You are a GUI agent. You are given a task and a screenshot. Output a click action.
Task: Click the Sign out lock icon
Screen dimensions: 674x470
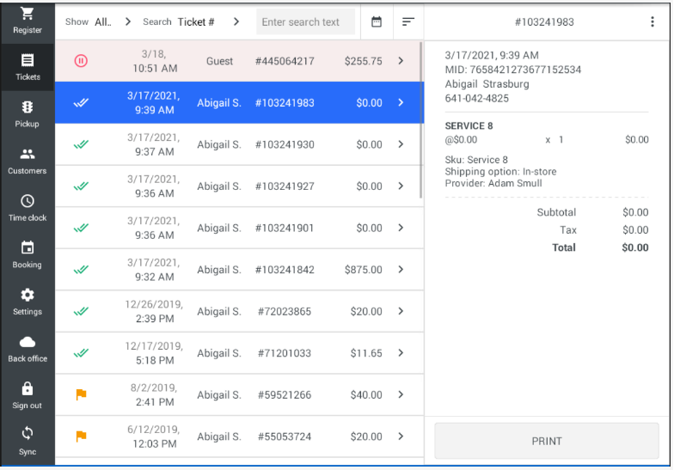tap(28, 389)
